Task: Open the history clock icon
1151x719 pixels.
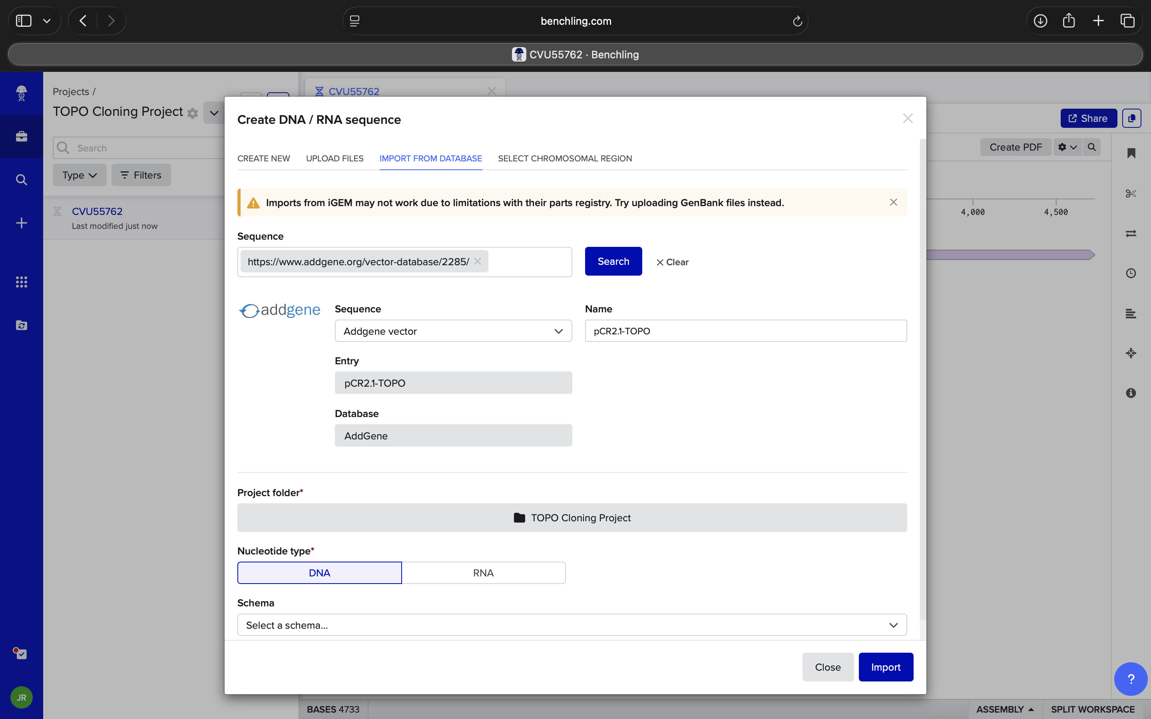Action: 1131,274
